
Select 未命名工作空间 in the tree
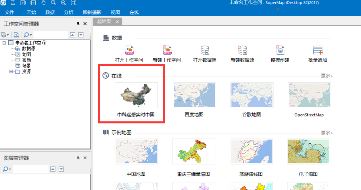point(30,43)
